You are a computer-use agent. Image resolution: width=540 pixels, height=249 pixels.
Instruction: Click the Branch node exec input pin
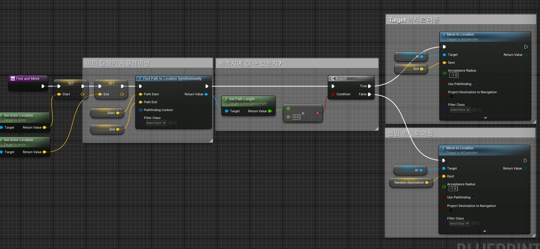333,86
